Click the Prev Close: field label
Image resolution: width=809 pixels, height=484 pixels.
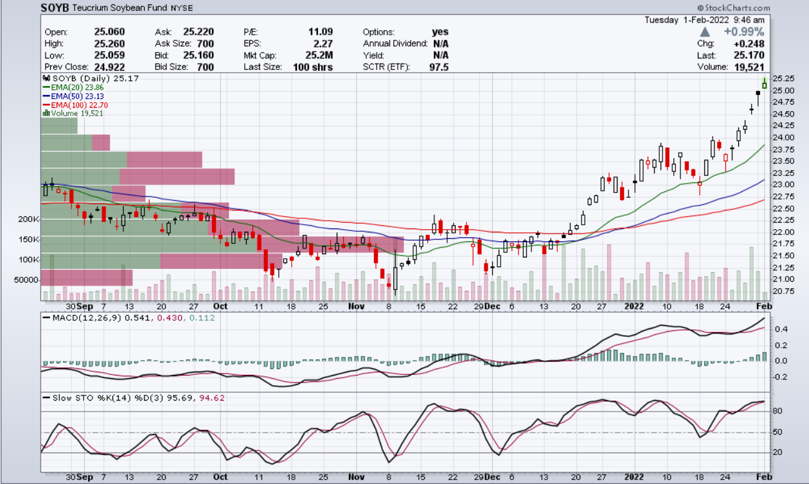click(x=68, y=67)
